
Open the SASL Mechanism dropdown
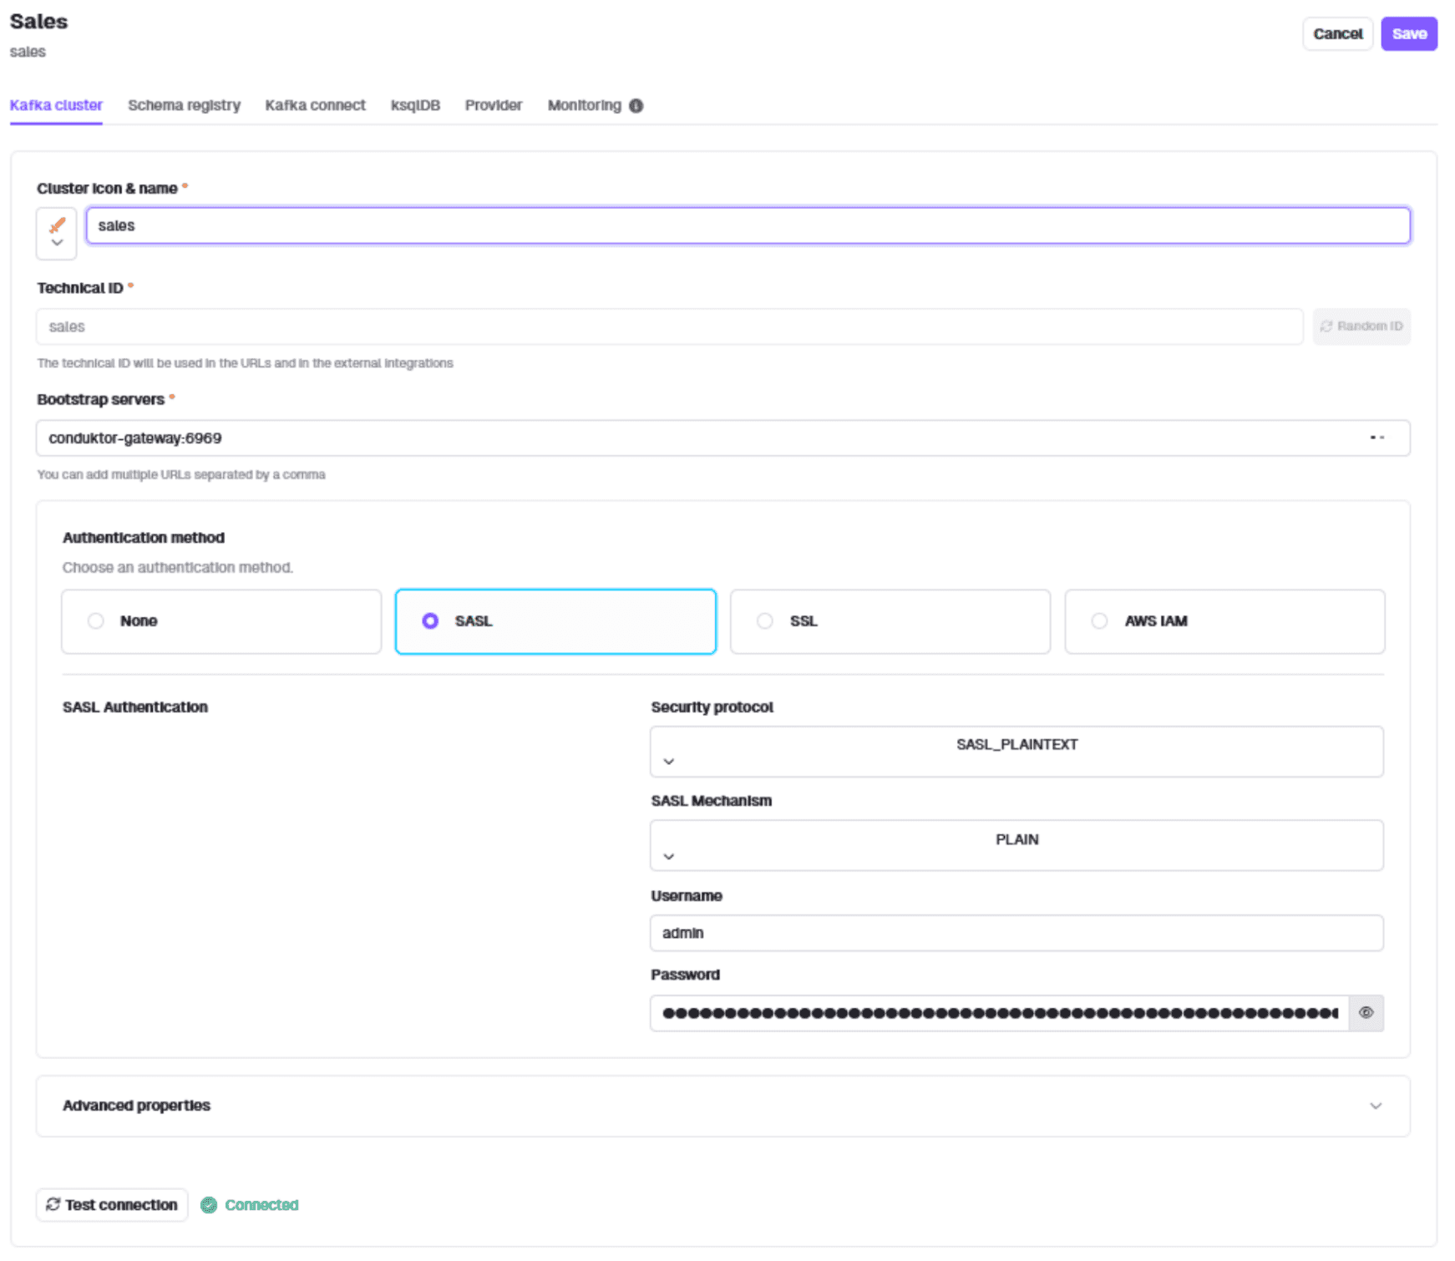point(1016,846)
